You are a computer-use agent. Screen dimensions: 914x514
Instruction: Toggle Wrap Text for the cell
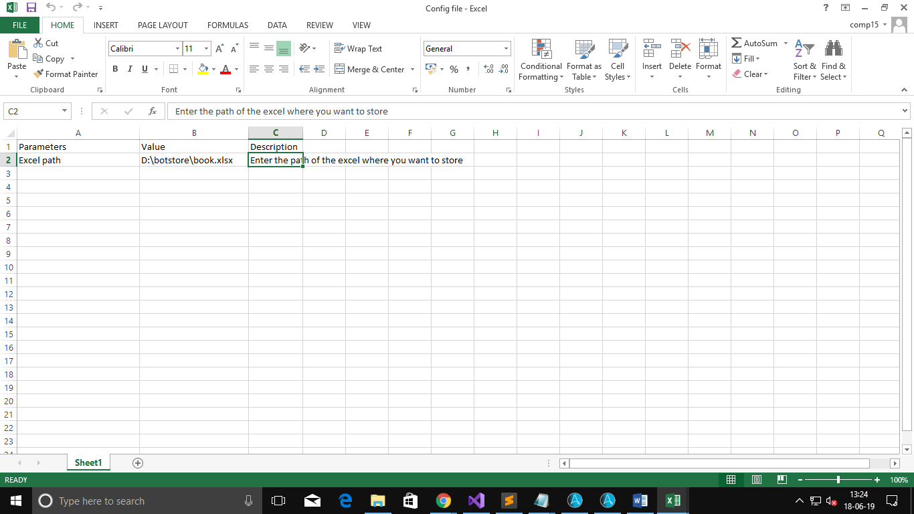(x=358, y=49)
